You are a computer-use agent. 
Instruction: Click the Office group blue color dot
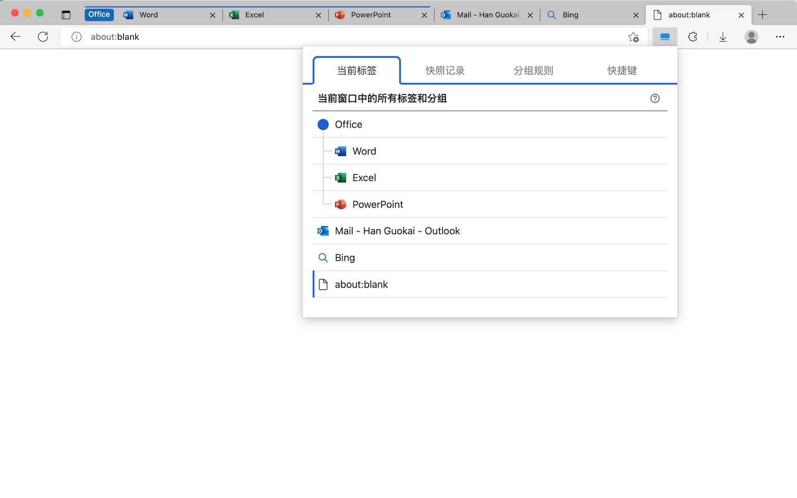click(x=323, y=125)
